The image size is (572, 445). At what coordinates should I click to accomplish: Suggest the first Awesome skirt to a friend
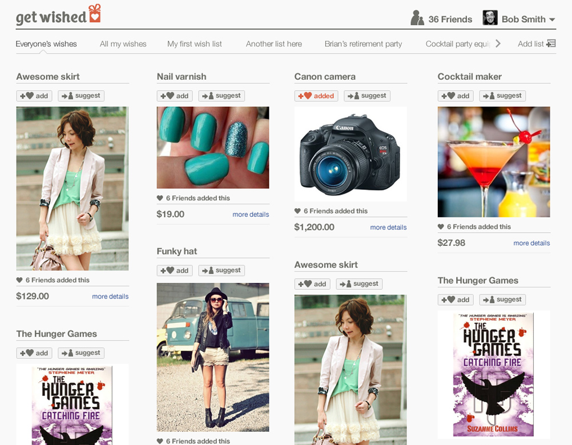tap(81, 96)
